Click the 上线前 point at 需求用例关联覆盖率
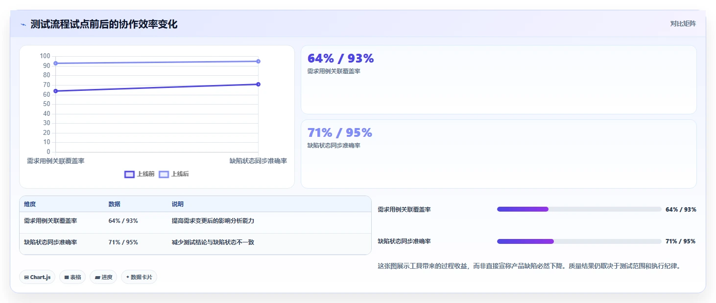 click(56, 91)
